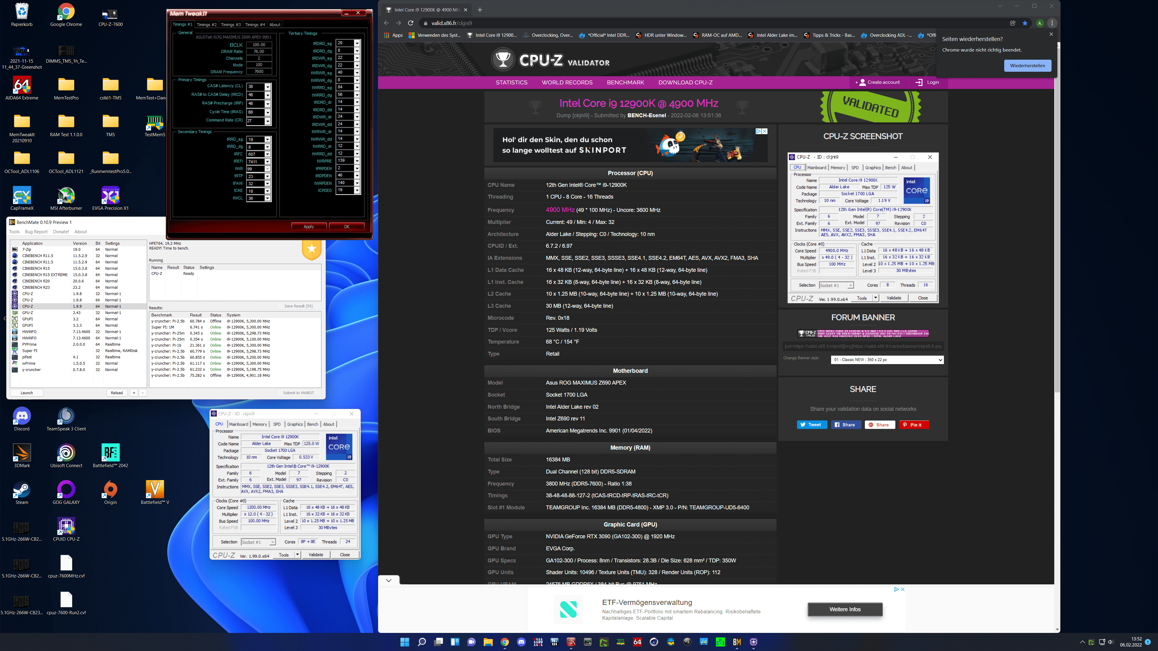The width and height of the screenshot is (1158, 651).
Task: Click the forum banner URL text field
Action: (x=863, y=346)
